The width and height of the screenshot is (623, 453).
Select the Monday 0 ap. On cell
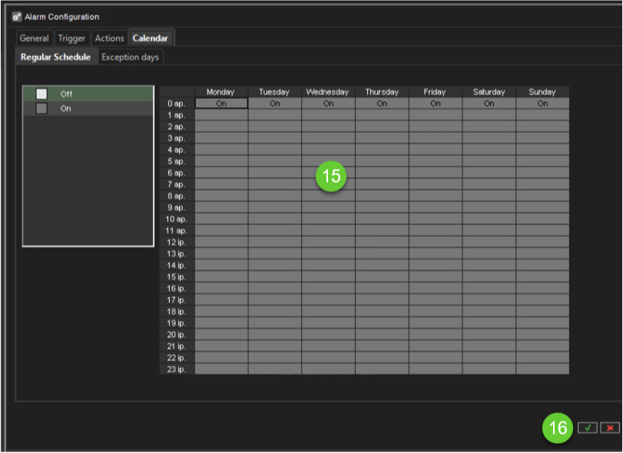(x=221, y=104)
